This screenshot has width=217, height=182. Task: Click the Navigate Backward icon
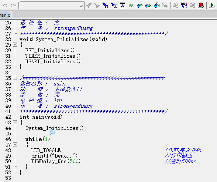click(156, 6)
